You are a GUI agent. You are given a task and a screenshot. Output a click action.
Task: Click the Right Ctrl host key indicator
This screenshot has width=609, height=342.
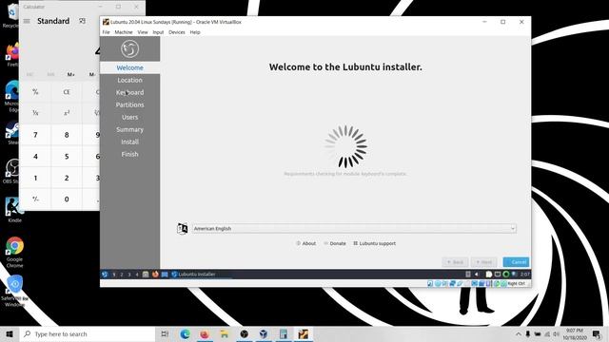click(x=517, y=283)
